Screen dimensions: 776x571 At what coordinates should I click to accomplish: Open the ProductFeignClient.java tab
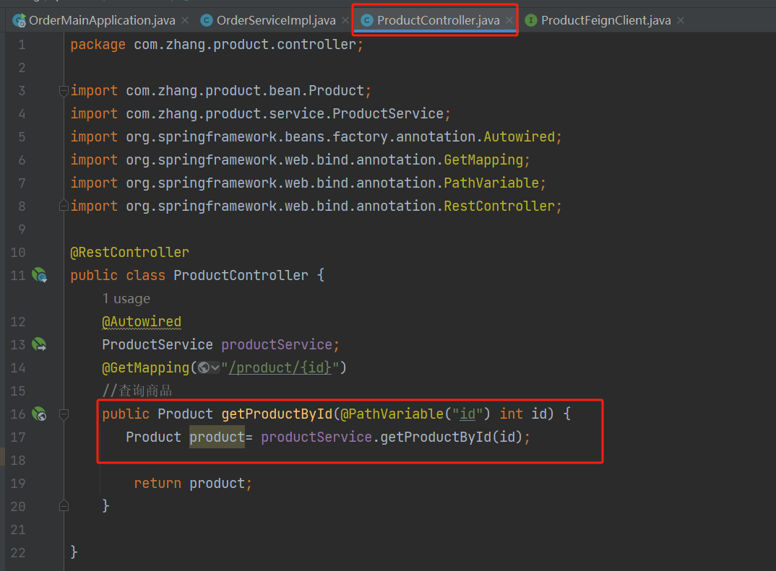point(605,20)
